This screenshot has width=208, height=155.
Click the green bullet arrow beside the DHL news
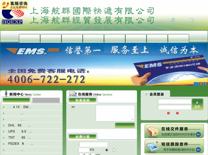pos(4,126)
